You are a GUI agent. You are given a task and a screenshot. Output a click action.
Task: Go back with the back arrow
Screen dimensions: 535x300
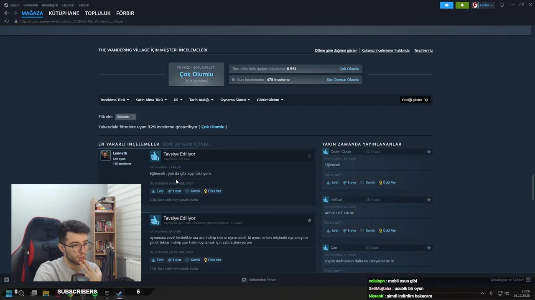point(6,13)
